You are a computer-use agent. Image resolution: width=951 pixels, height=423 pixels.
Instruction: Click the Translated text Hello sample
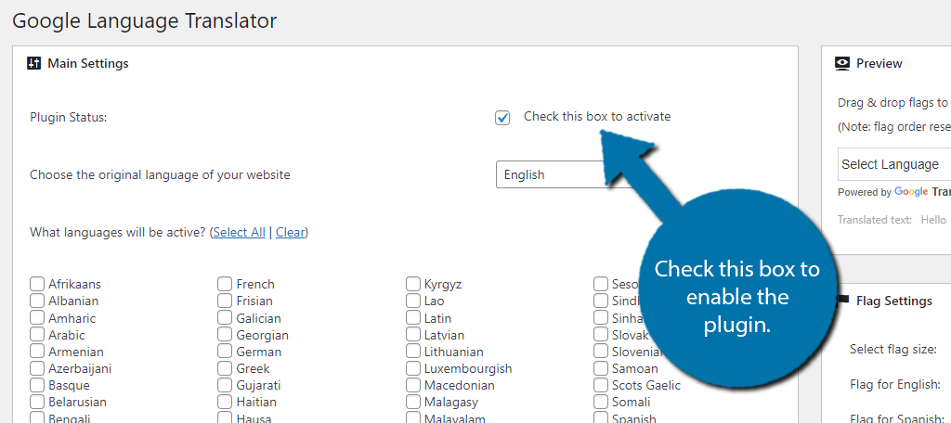click(x=933, y=220)
